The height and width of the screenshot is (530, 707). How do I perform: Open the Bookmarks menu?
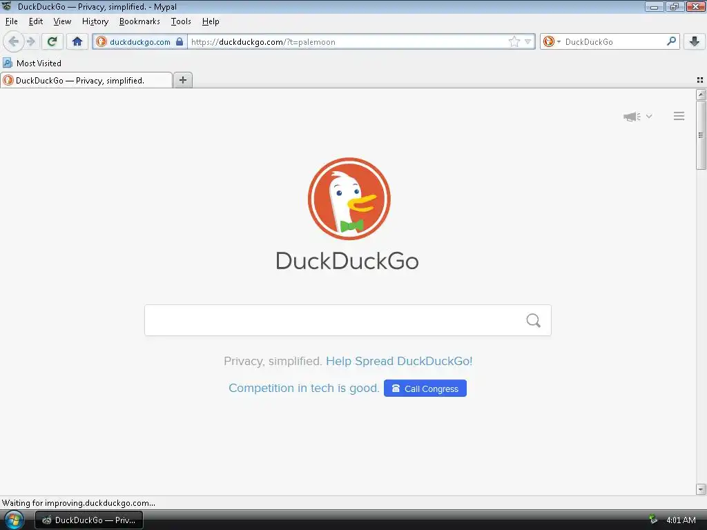(139, 21)
